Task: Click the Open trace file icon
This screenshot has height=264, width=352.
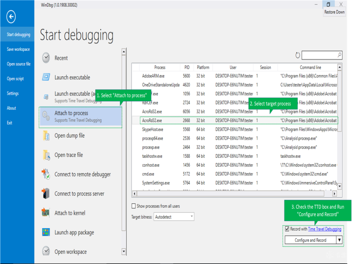Action: click(x=46, y=155)
